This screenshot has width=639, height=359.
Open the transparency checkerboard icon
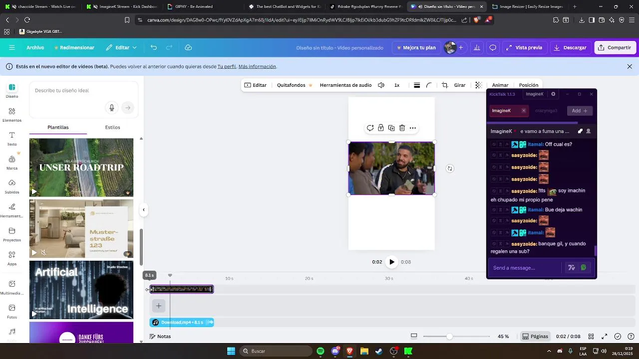pos(478,85)
